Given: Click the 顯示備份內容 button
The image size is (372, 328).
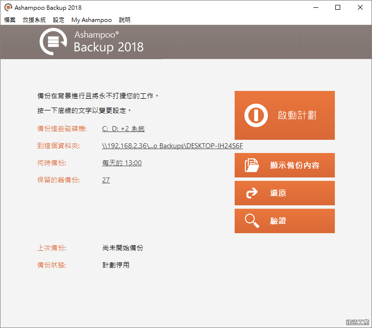Looking at the screenshot, I should pos(284,165).
